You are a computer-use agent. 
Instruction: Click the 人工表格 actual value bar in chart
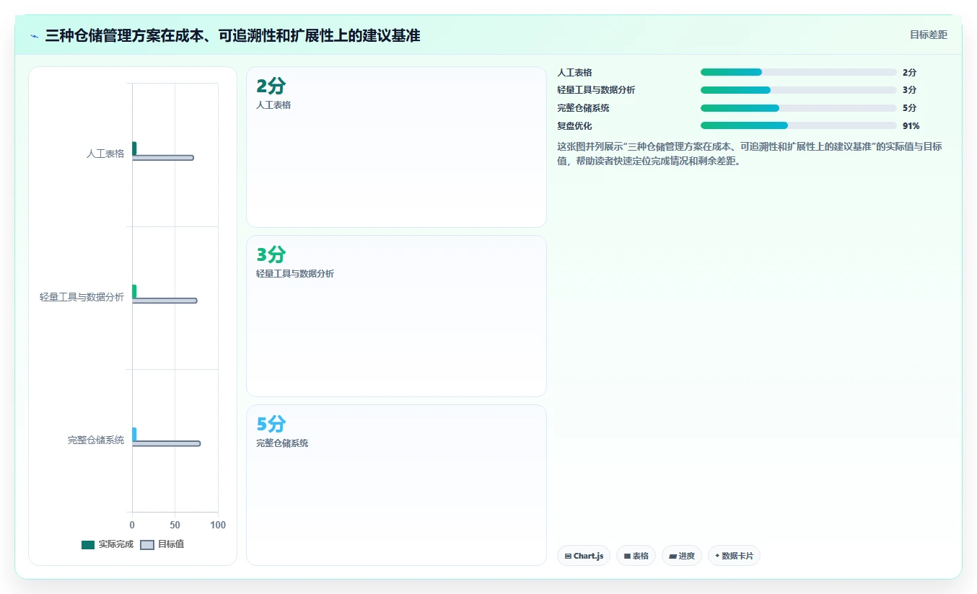(134, 148)
